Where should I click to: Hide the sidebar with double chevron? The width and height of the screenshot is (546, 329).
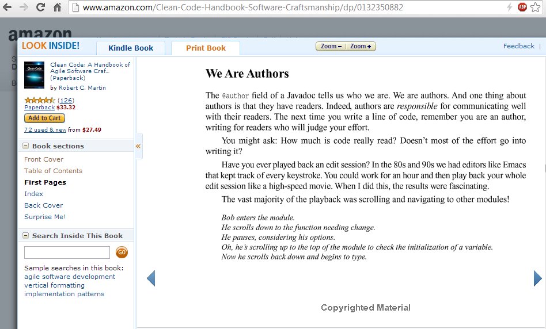138,146
